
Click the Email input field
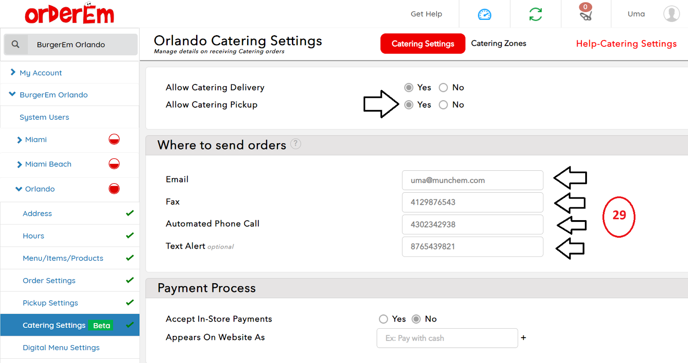point(472,180)
